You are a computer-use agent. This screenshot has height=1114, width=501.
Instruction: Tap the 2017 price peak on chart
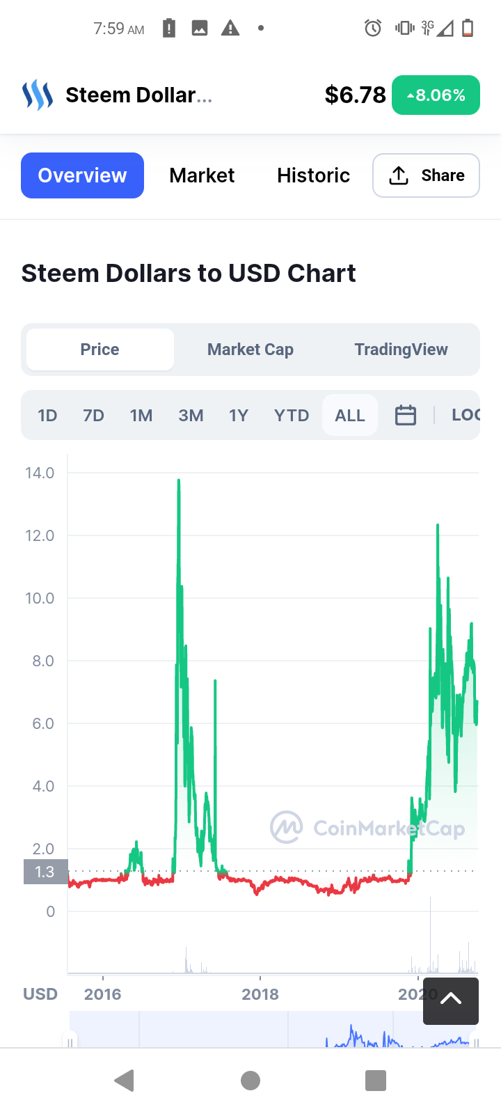coord(179,482)
